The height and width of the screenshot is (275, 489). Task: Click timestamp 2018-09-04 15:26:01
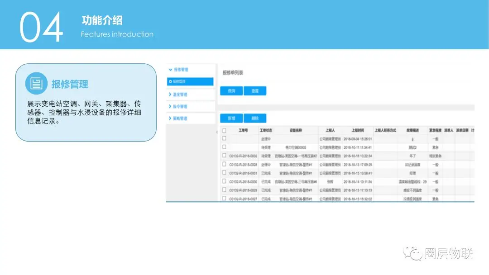[358, 139]
